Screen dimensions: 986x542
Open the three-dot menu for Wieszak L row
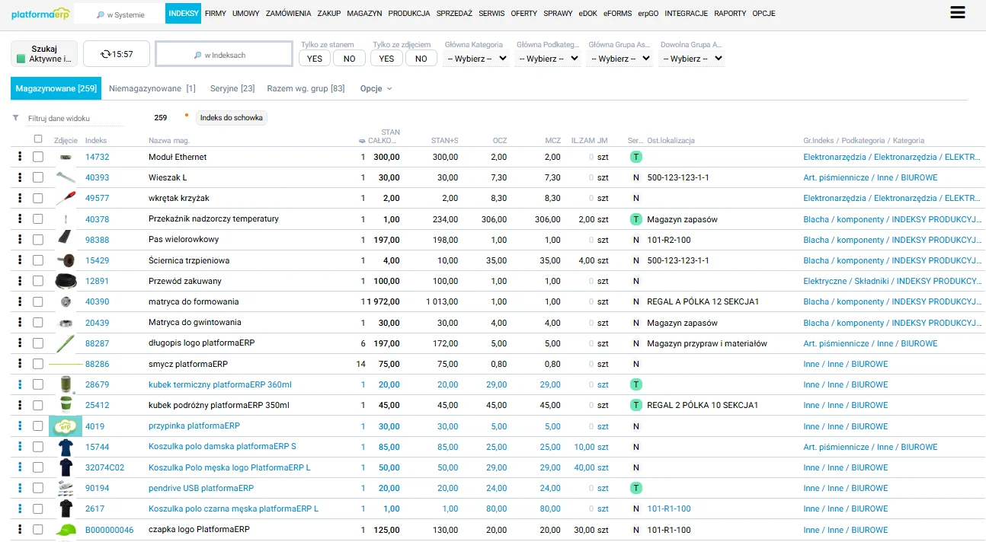point(20,177)
